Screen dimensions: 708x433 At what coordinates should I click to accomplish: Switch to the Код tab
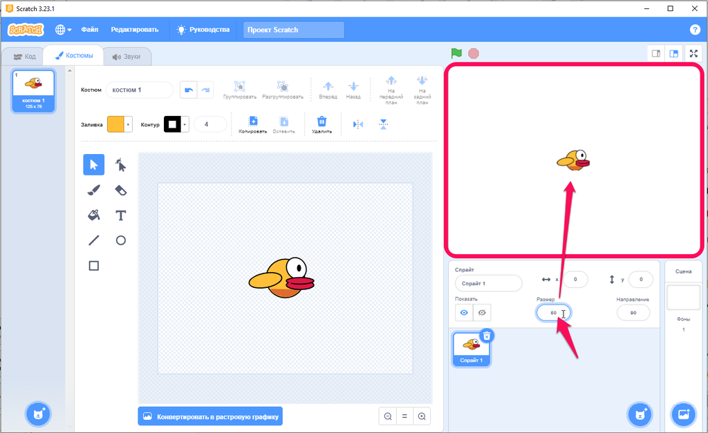24,57
